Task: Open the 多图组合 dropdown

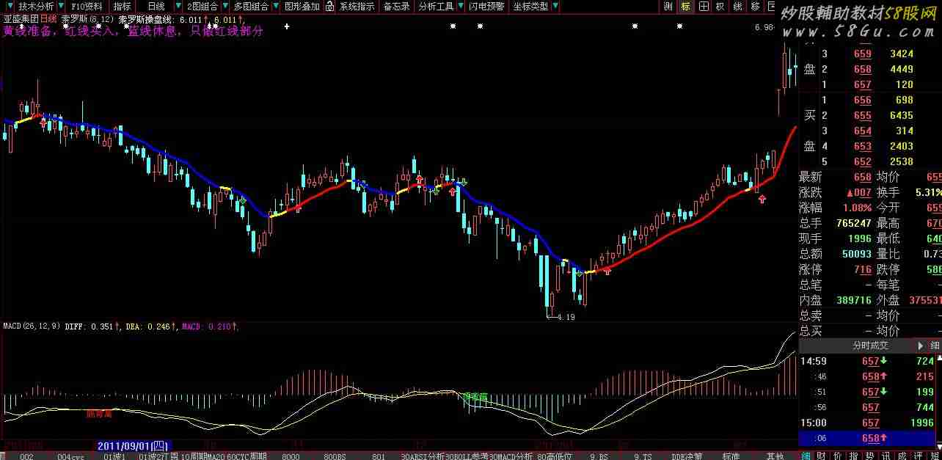Action: click(x=251, y=6)
